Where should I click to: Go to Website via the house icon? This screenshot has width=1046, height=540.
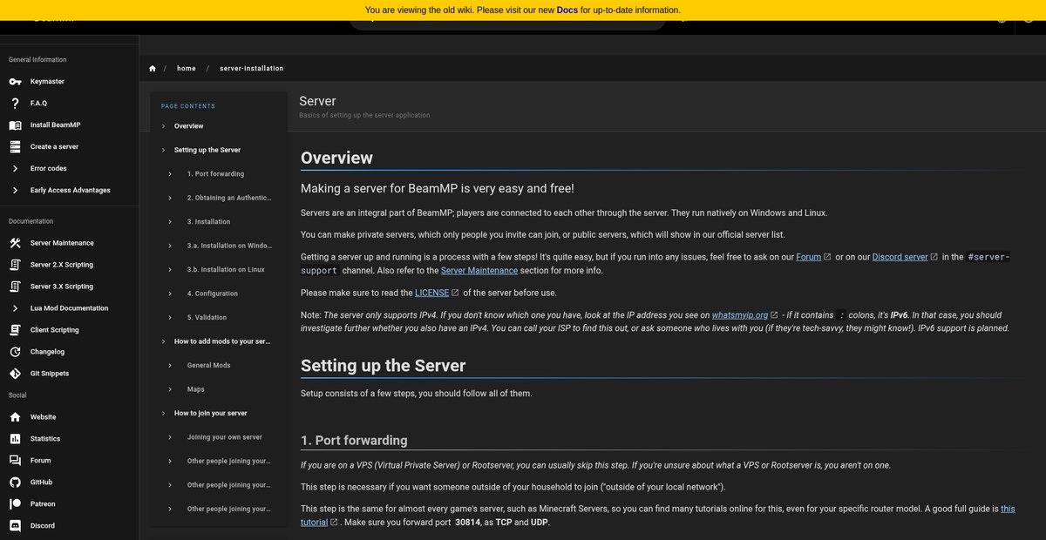tap(15, 417)
